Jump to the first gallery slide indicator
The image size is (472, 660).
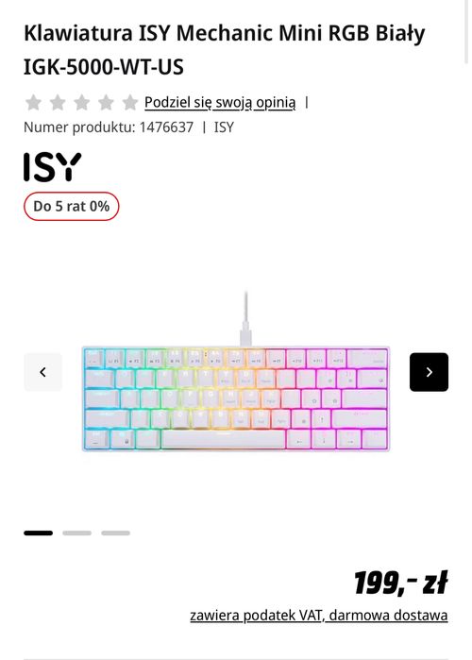tap(39, 533)
